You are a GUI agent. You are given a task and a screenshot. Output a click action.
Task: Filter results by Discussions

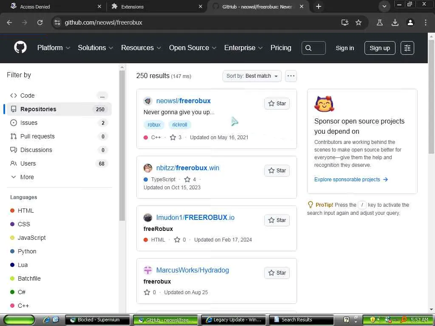[59, 150]
